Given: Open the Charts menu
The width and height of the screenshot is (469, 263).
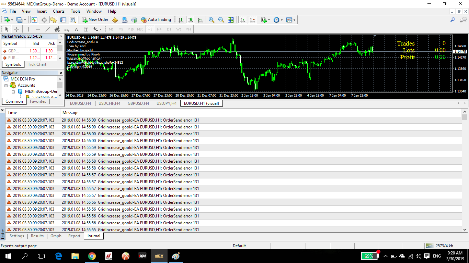Looking at the screenshot, I should (59, 11).
